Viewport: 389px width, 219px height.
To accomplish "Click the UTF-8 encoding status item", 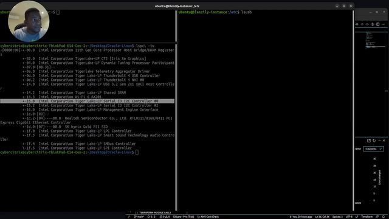I will click(349, 217).
